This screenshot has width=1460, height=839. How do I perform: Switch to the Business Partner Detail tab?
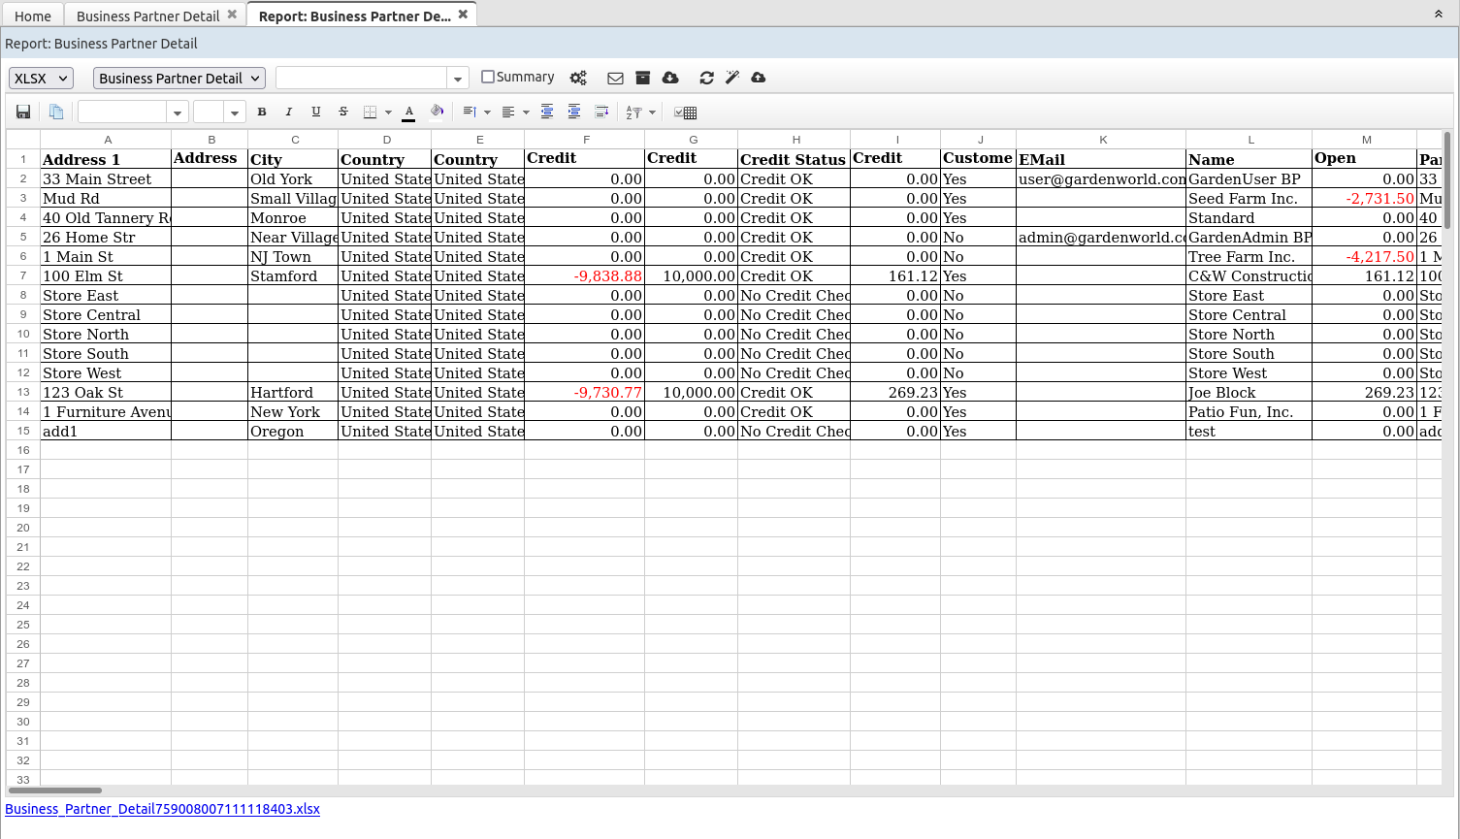147,16
